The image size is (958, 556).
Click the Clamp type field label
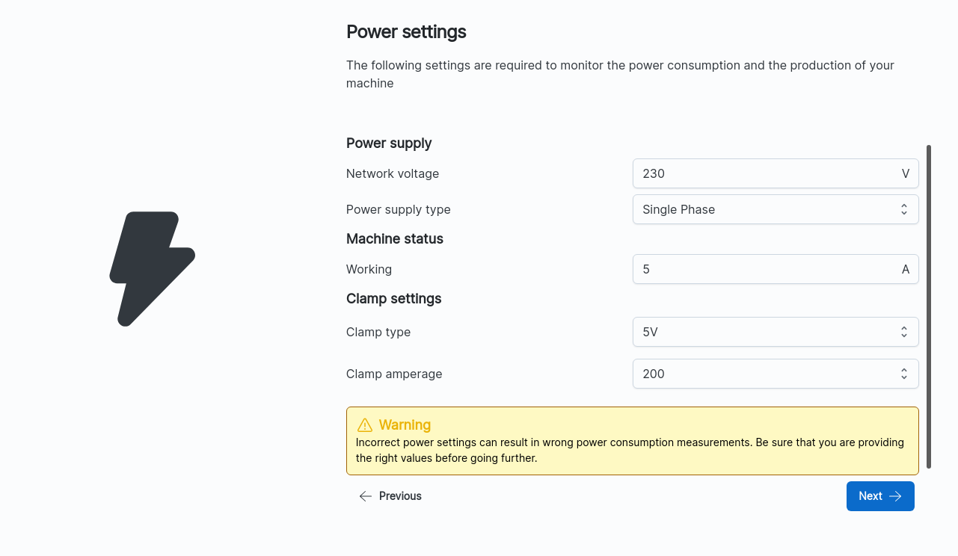(378, 332)
